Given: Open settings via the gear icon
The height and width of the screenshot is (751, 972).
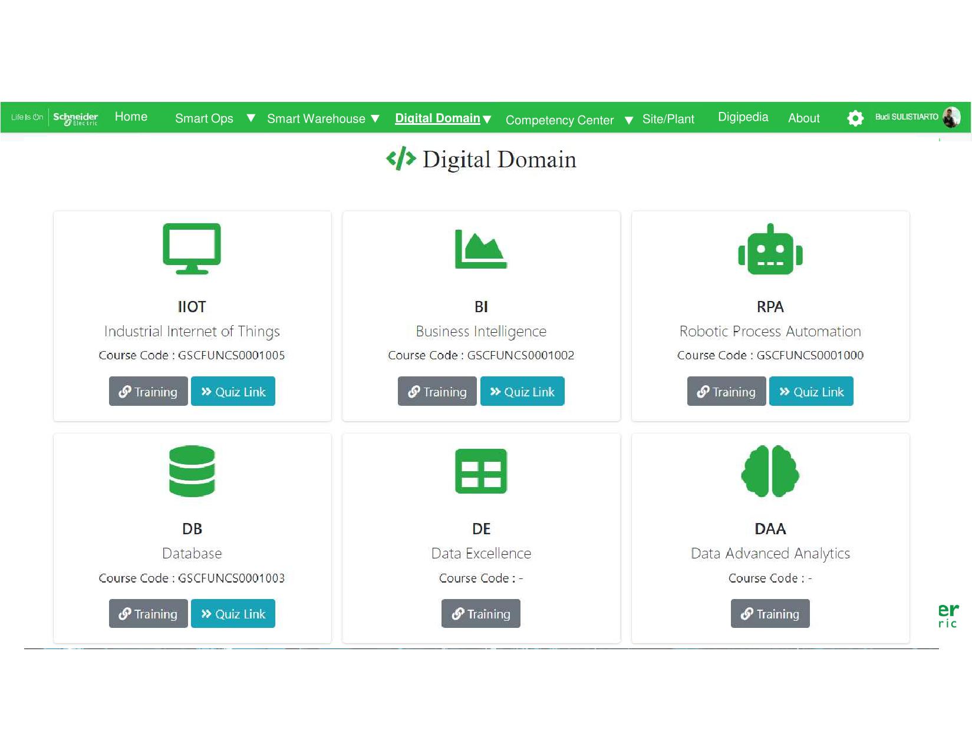Looking at the screenshot, I should 855,118.
